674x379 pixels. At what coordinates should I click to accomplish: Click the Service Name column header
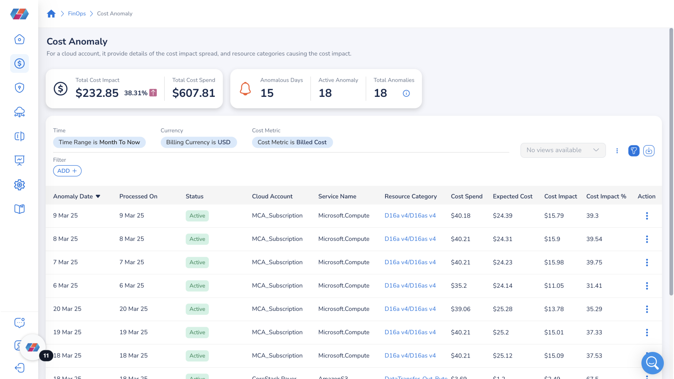tap(337, 197)
